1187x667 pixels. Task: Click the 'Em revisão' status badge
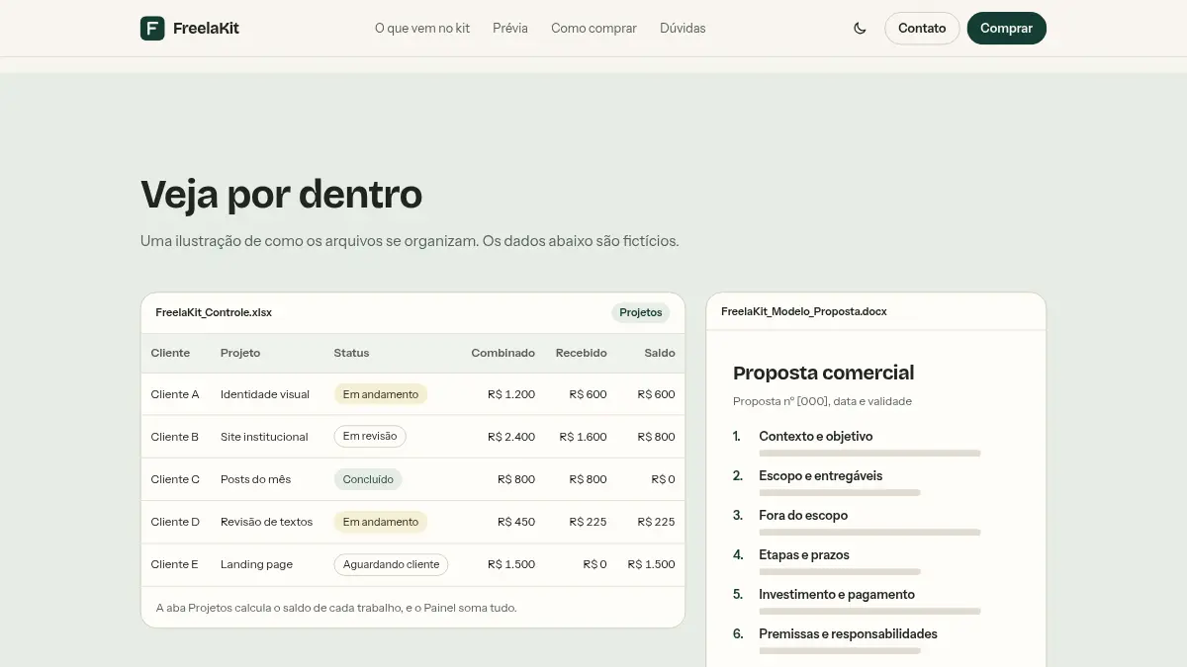tap(370, 437)
